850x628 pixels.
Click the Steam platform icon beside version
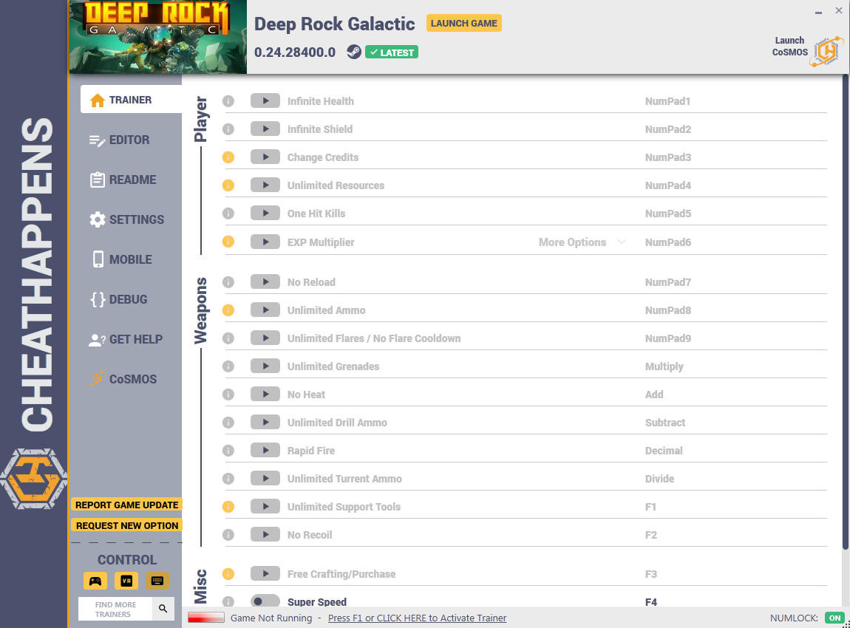(354, 52)
